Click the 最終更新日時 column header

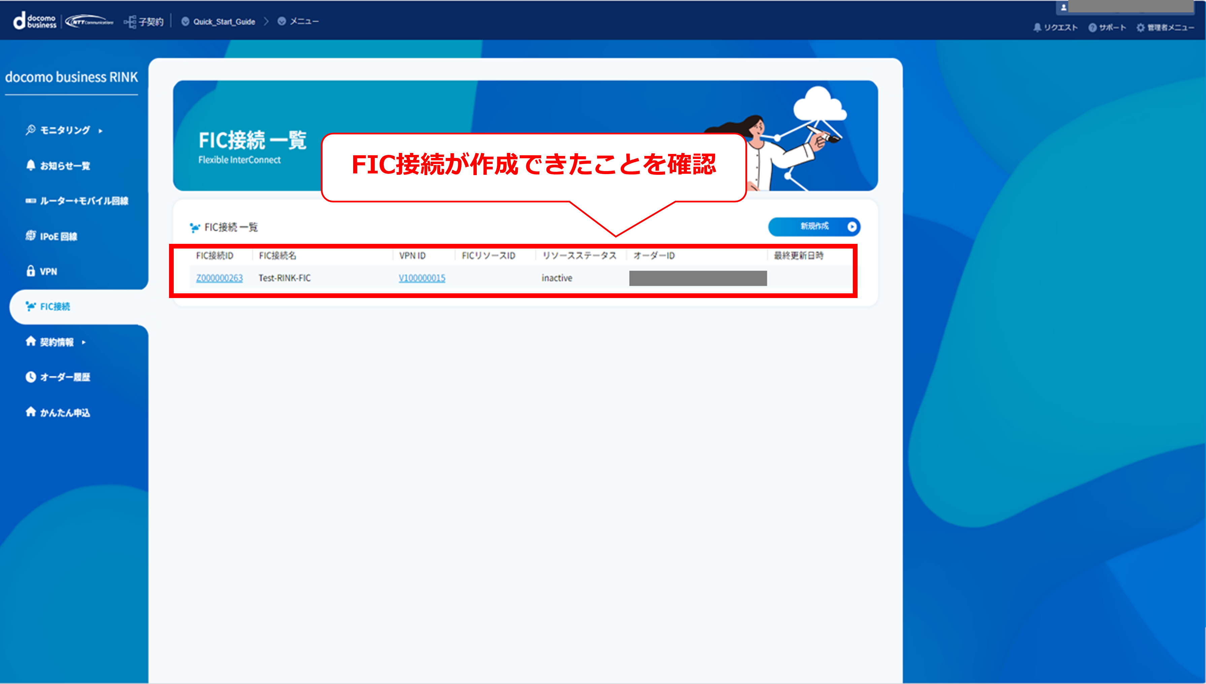pyautogui.click(x=798, y=256)
